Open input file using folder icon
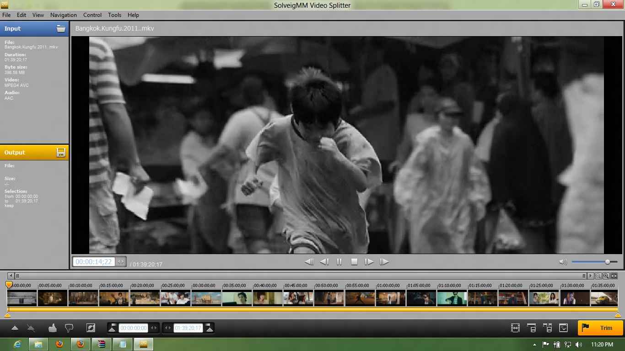 pos(61,28)
